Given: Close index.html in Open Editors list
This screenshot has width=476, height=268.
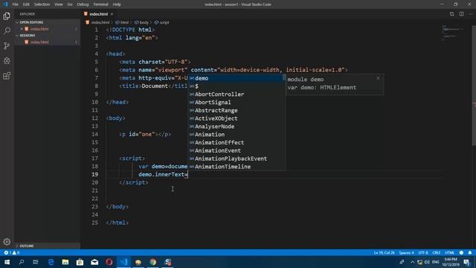Looking at the screenshot, I should click(22, 29).
